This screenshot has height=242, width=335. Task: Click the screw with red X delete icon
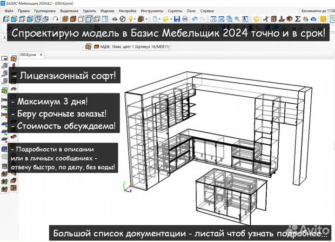point(5,115)
